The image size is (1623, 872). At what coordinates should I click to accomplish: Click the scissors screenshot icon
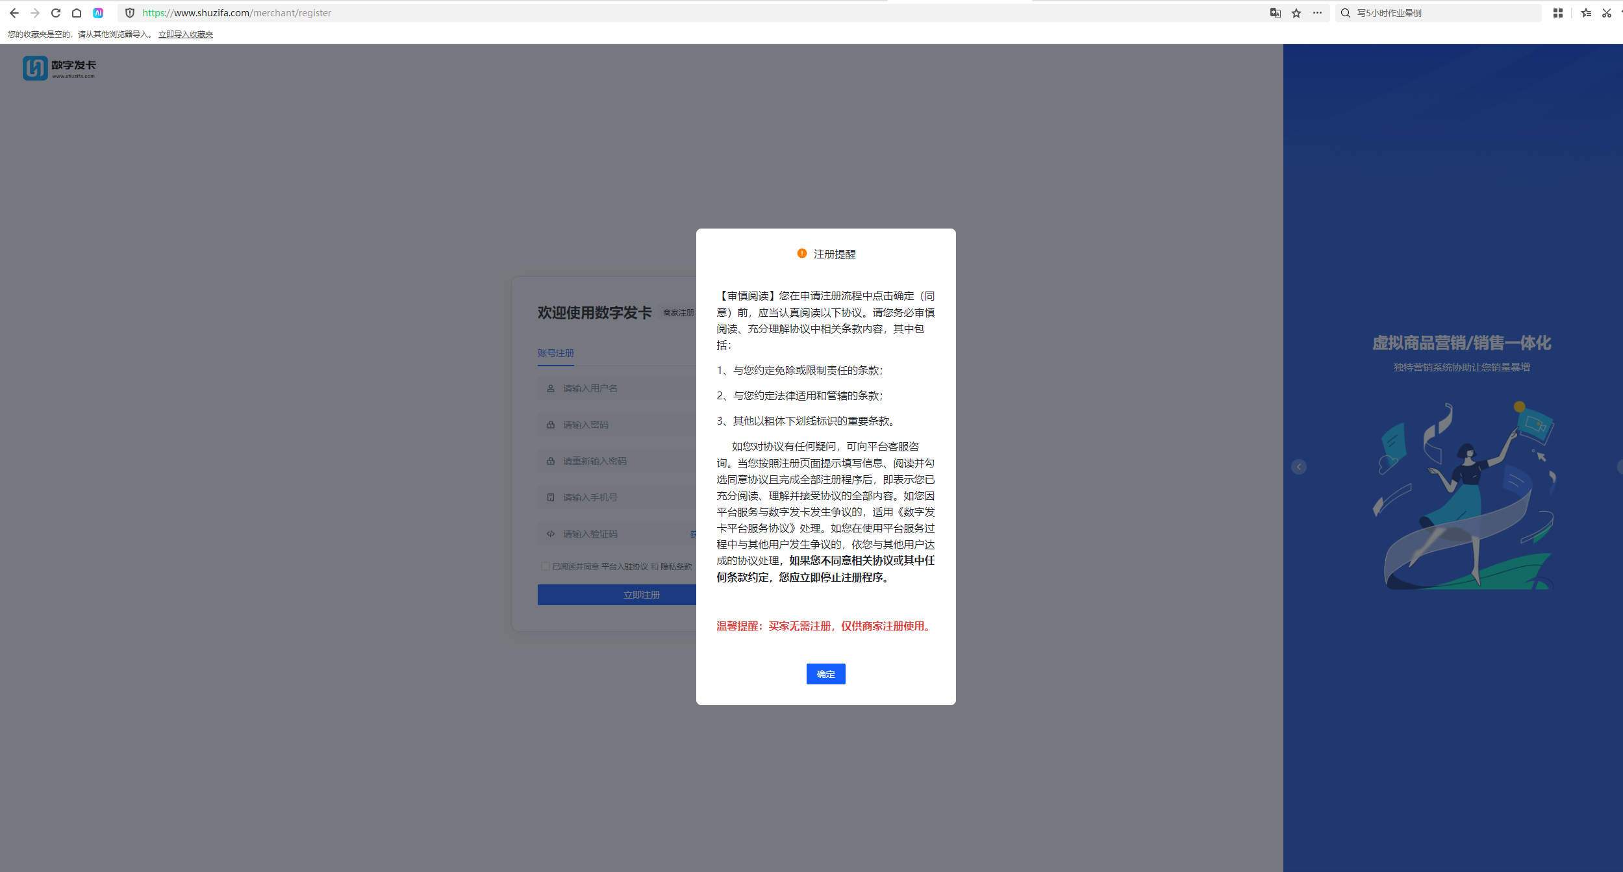(x=1607, y=13)
